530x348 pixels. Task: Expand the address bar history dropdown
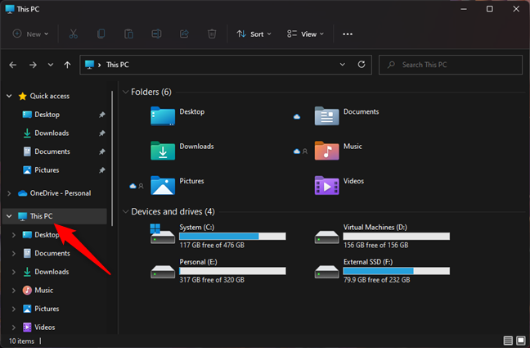[343, 65]
